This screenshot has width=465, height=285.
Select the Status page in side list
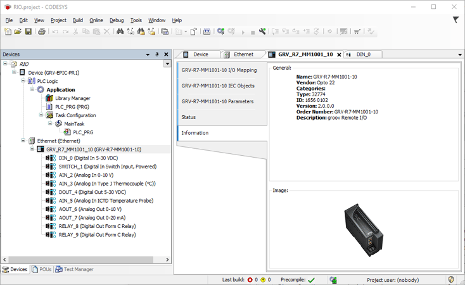[x=189, y=117]
